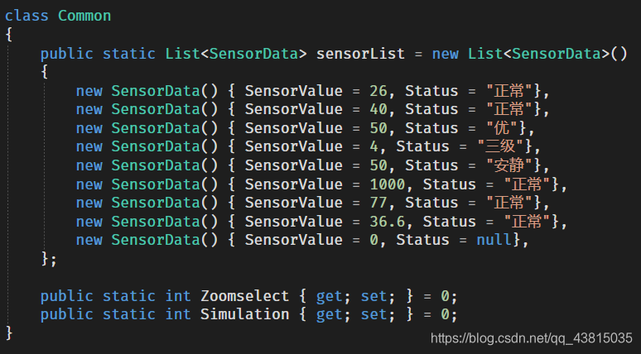Viewport: 641px width, 354px height.
Task: Click the null status keyword
Action: point(494,240)
